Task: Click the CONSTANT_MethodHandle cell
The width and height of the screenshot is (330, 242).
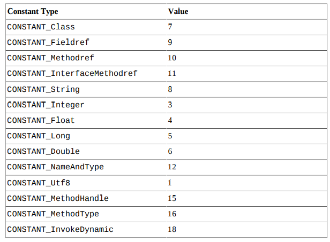Action: click(x=57, y=199)
